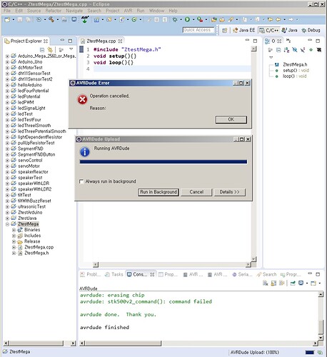Select the ledPWM project
The image size is (327, 357).
[x=26, y=102]
